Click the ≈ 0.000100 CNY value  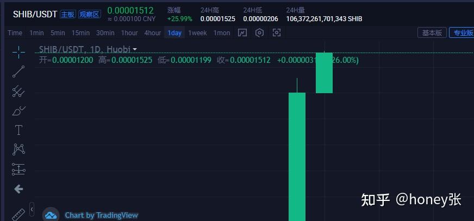pyautogui.click(x=131, y=19)
